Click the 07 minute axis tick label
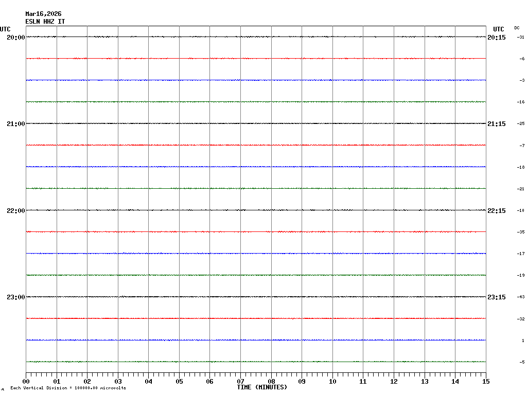Screen dimensions: 527x395 click(x=240, y=382)
